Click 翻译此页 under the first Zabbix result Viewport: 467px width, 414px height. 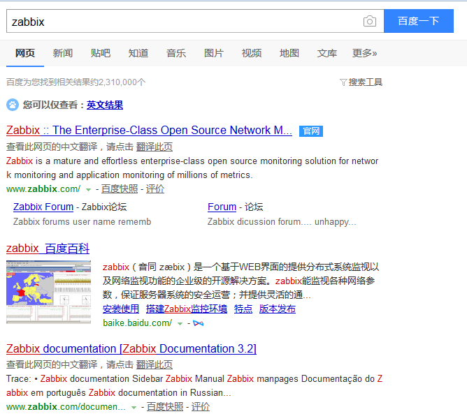[x=155, y=147]
